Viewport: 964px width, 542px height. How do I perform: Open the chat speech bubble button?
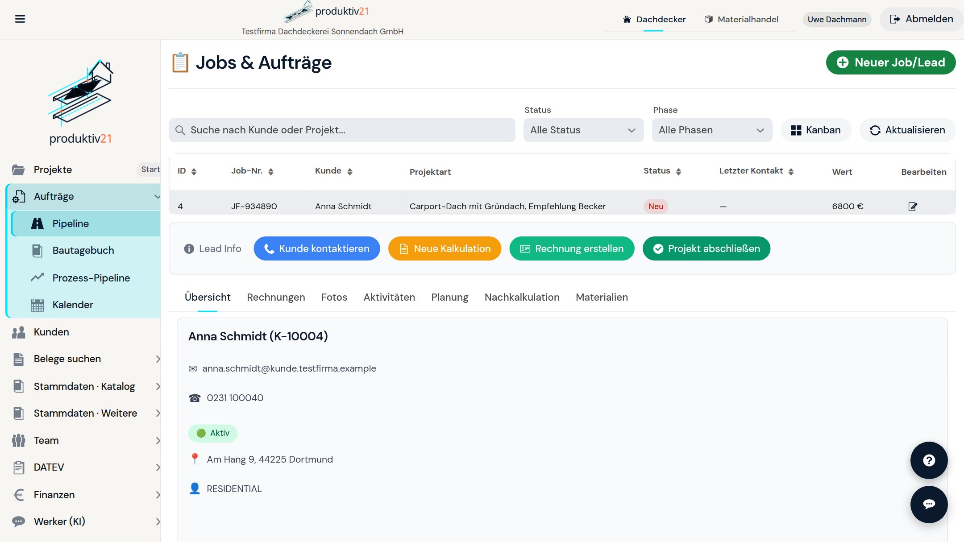(x=929, y=505)
